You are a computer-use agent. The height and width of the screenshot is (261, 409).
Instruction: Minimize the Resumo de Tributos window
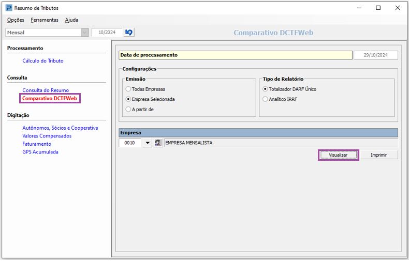[359, 8]
